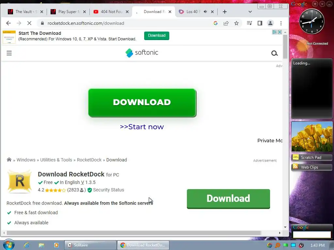Toggle the Chrome side panel icon
334x250 pixels.
point(260,23)
